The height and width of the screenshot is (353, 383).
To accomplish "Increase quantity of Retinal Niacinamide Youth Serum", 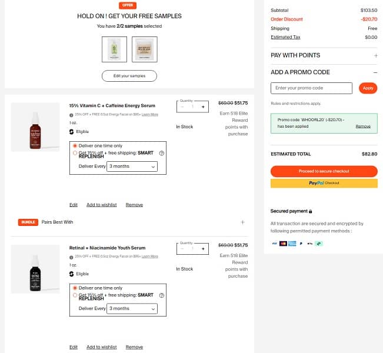I will pos(203,249).
